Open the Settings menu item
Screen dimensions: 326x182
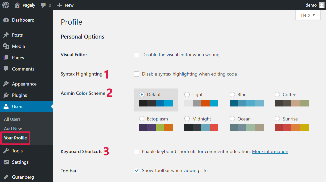[20, 162]
